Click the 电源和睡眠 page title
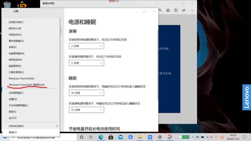Image resolution: width=251 pixels, height=141 pixels. pyautogui.click(x=82, y=22)
